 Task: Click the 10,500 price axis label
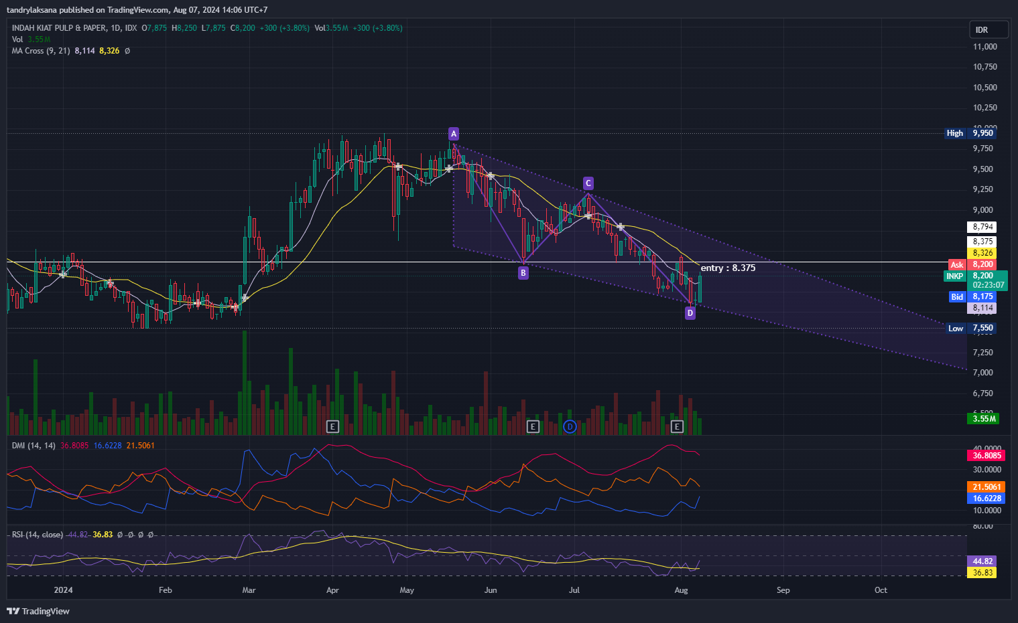(984, 88)
